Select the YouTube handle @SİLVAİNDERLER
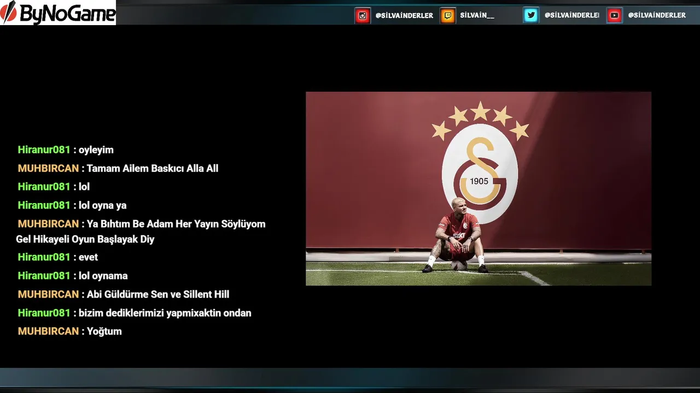 point(657,15)
